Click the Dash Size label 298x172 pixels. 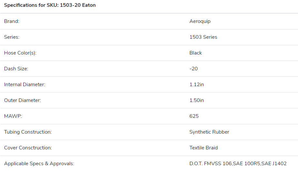click(x=16, y=68)
